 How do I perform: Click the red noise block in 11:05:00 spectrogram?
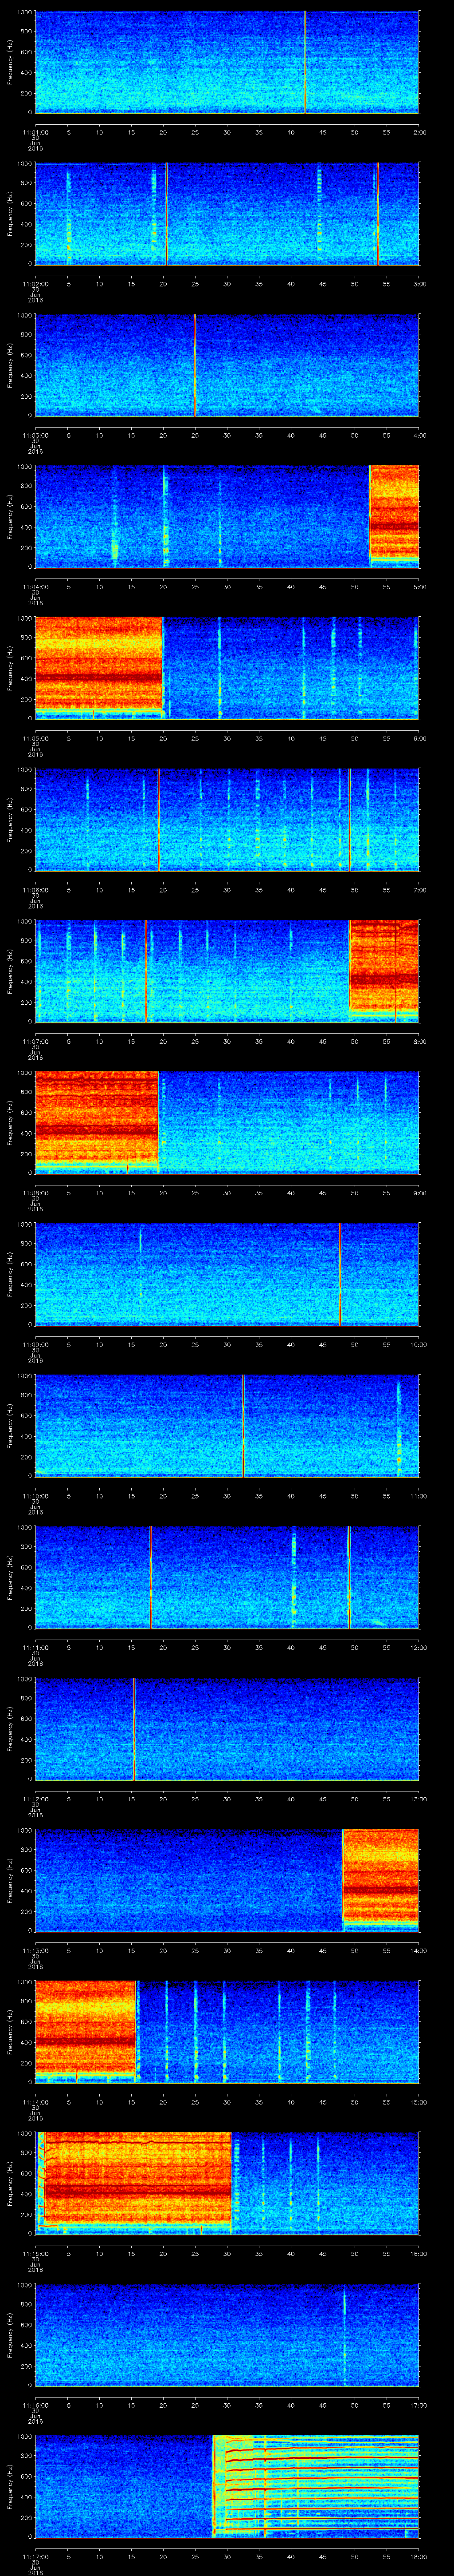[99, 665]
